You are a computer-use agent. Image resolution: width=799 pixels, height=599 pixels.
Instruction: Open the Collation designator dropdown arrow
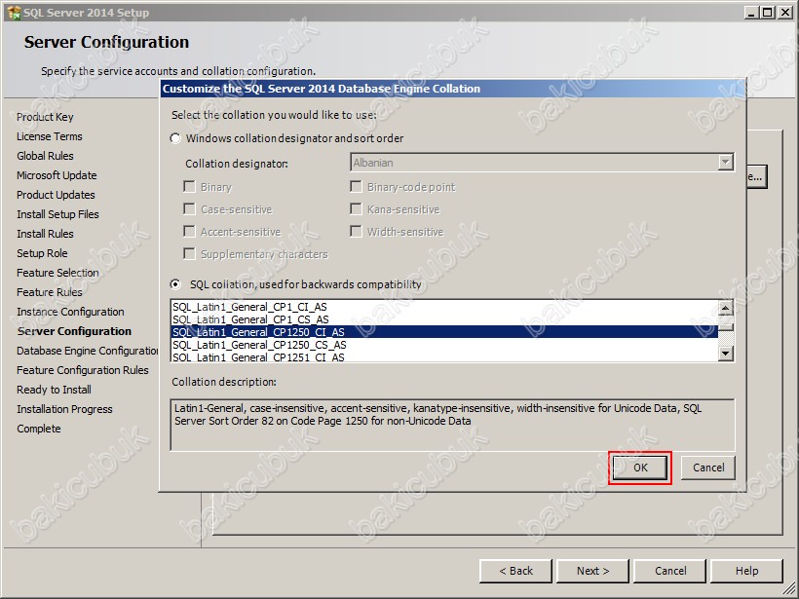[725, 163]
